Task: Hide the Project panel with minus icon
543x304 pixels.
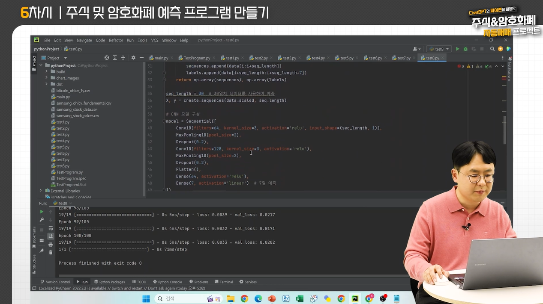Action: [141, 58]
